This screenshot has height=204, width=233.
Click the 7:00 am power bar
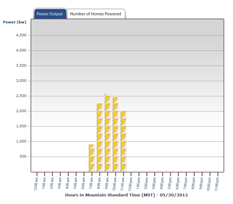point(92,158)
